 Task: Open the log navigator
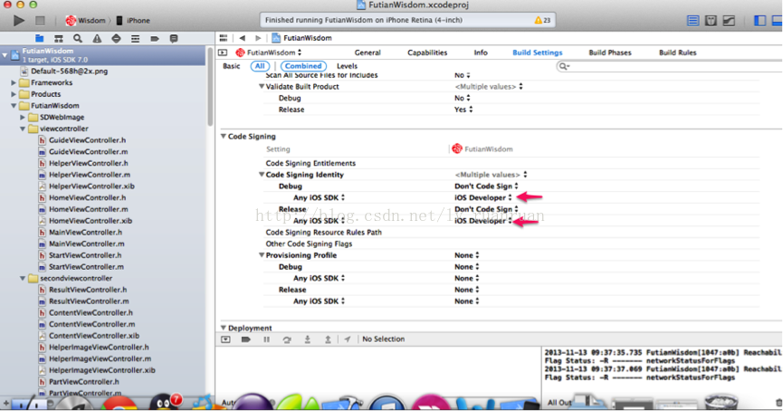point(174,38)
